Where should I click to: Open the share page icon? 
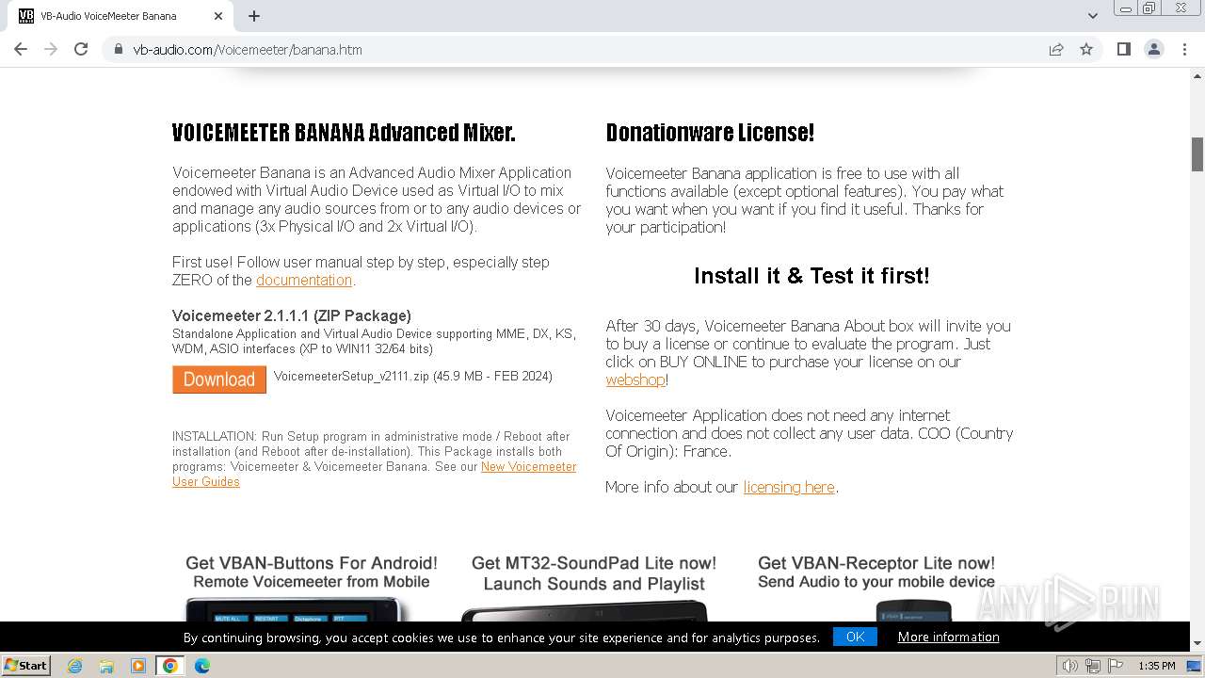click(x=1056, y=50)
